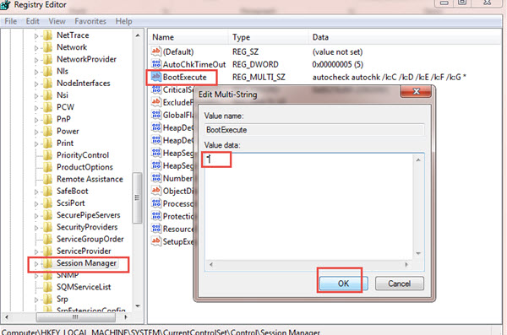Screen dimensions: 507x335
Task: Click the Value data box scroll up arrow
Action: (418, 160)
